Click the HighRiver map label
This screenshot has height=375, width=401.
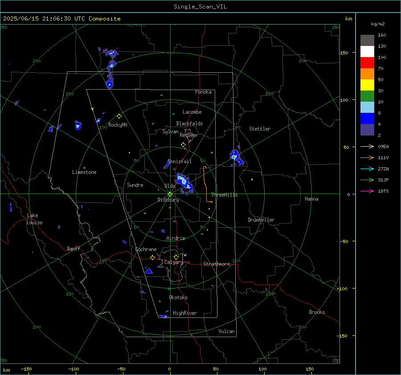coord(185,313)
